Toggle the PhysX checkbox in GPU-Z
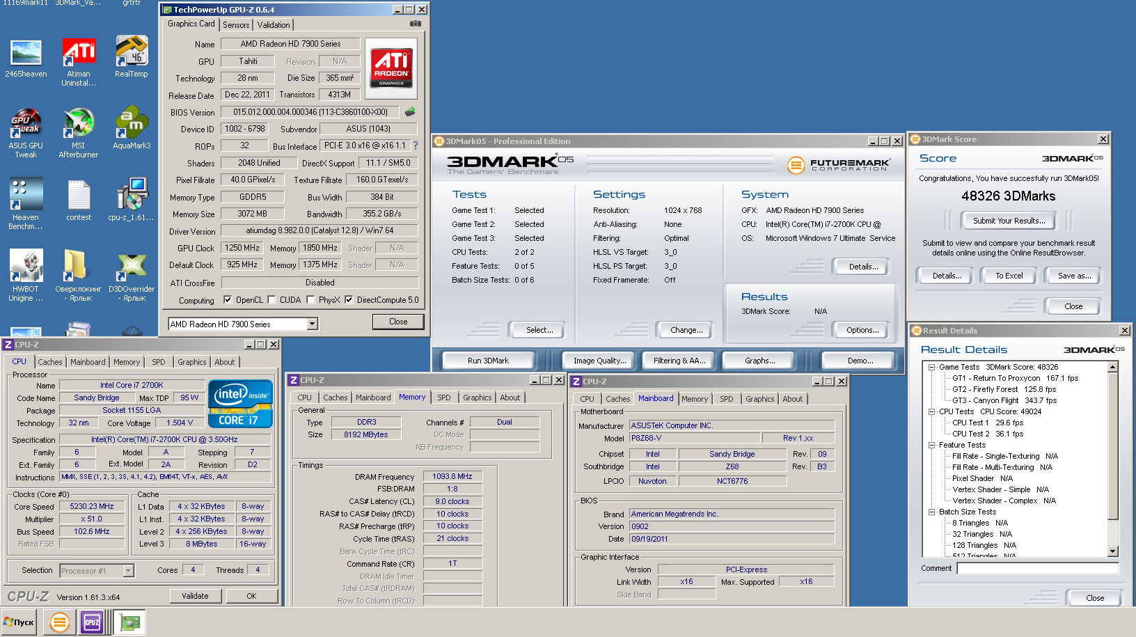 [x=310, y=300]
